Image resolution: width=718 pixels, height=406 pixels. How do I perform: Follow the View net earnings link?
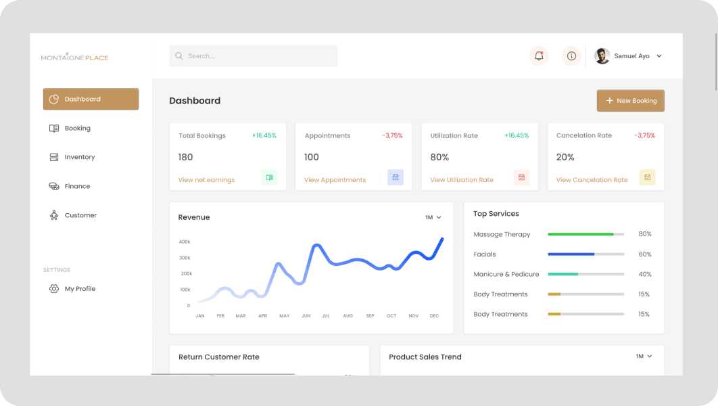206,180
